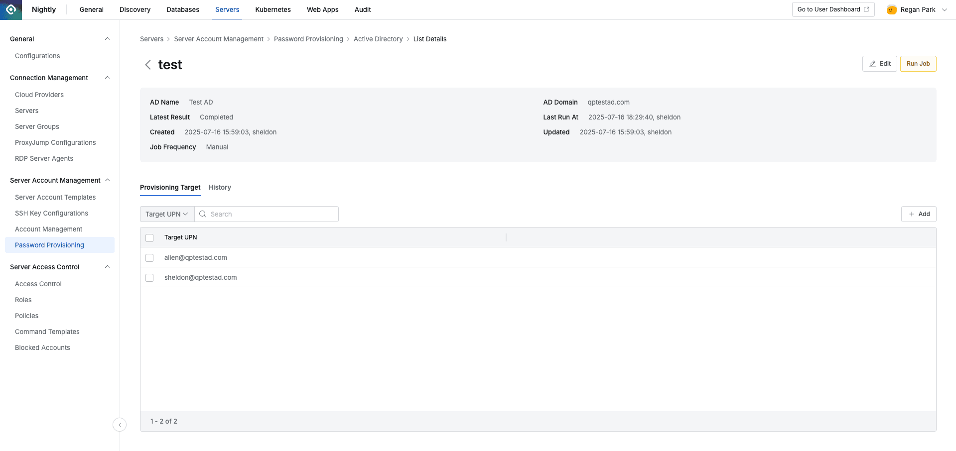Image resolution: width=956 pixels, height=451 pixels.
Task: Collapse the Server Access Control section
Action: (x=107, y=267)
